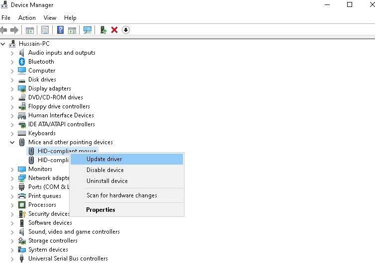Expand the Monitors node
This screenshot has height=265, width=375.
(x=12, y=170)
